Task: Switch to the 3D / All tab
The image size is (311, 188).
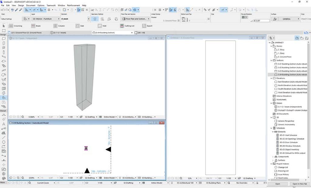Action: [140, 32]
